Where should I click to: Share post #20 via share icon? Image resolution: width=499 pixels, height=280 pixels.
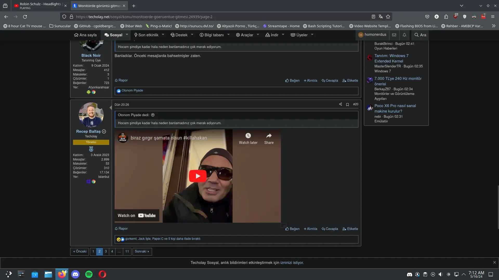[x=340, y=104]
